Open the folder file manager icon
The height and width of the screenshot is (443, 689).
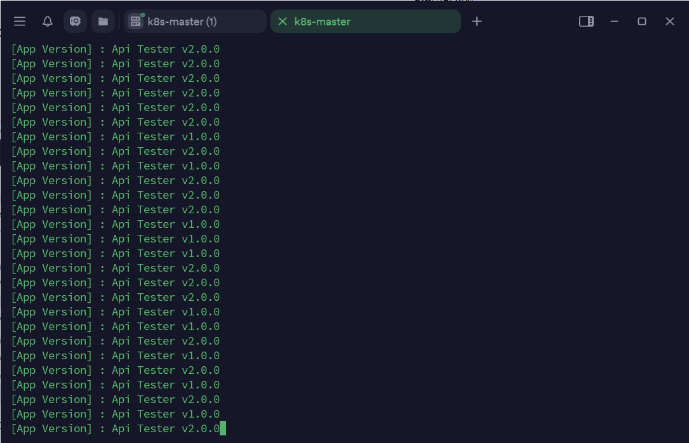pos(103,22)
